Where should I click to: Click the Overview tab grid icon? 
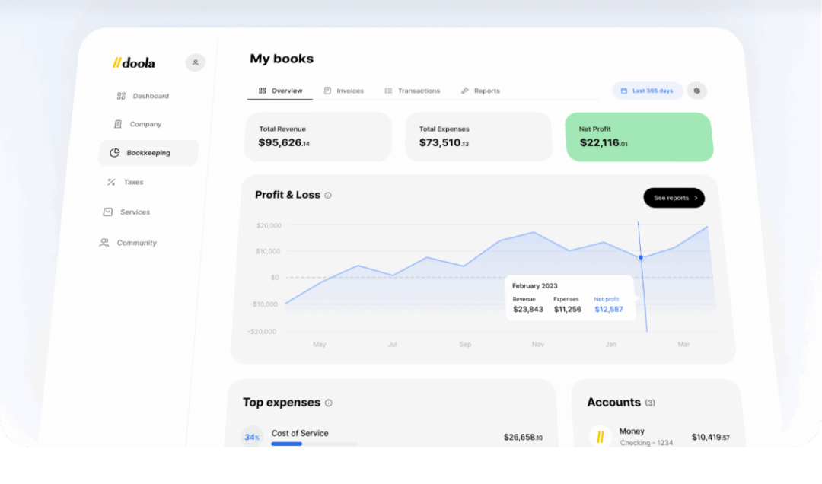[x=262, y=91]
